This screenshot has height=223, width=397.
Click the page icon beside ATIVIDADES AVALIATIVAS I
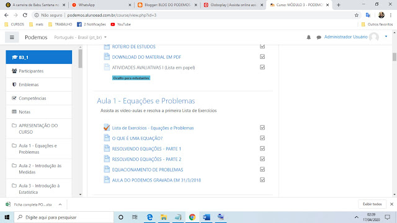[107, 67]
